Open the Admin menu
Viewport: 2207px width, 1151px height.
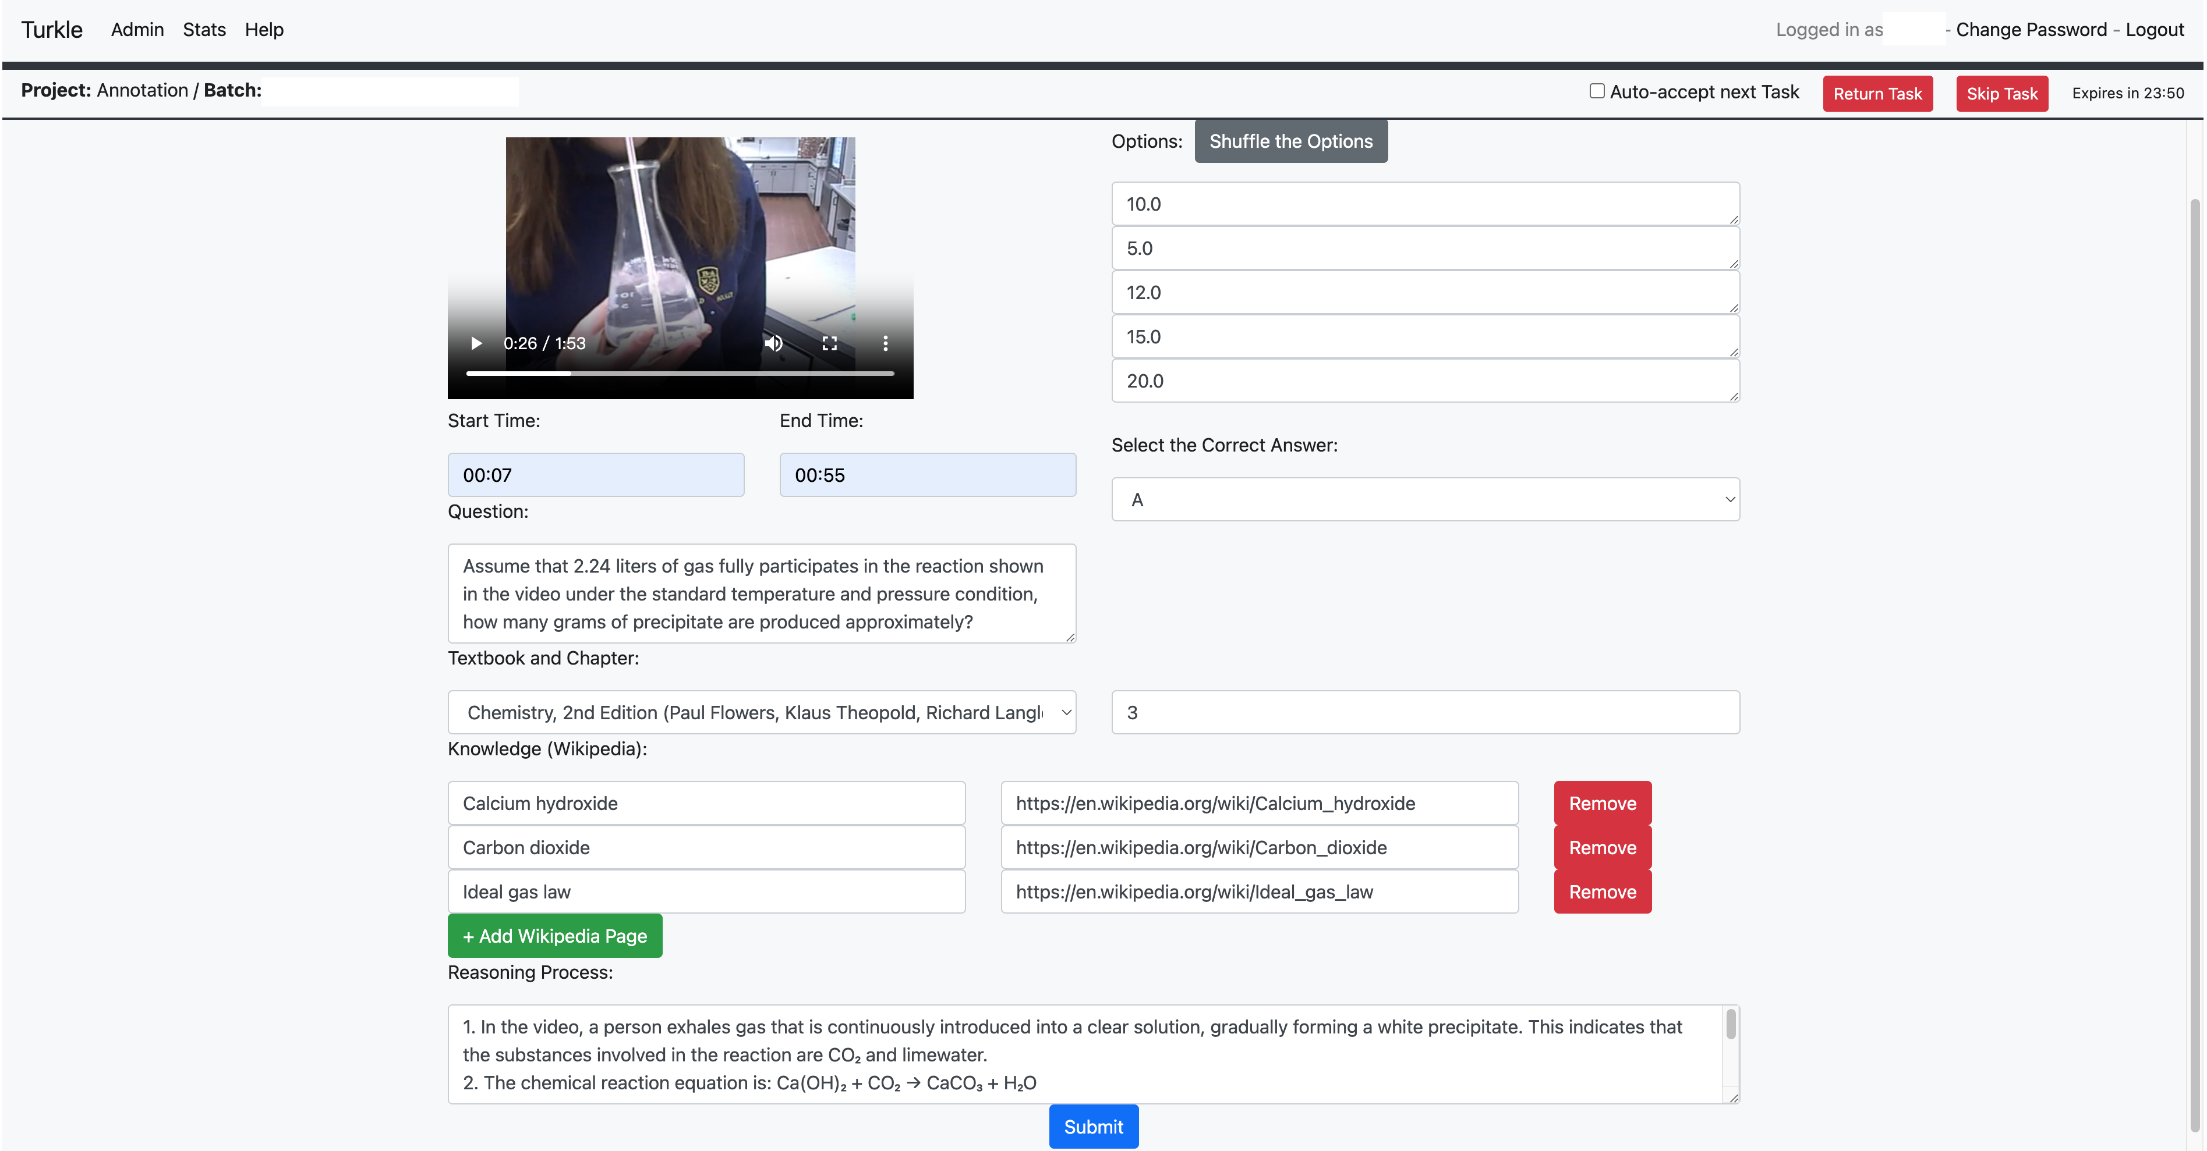[137, 29]
